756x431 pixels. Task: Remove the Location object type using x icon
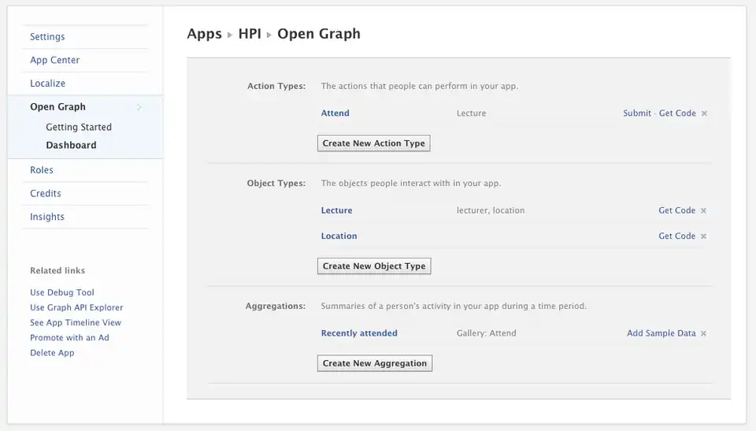(703, 236)
